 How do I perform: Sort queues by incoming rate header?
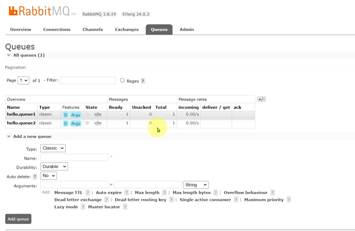[188, 107]
